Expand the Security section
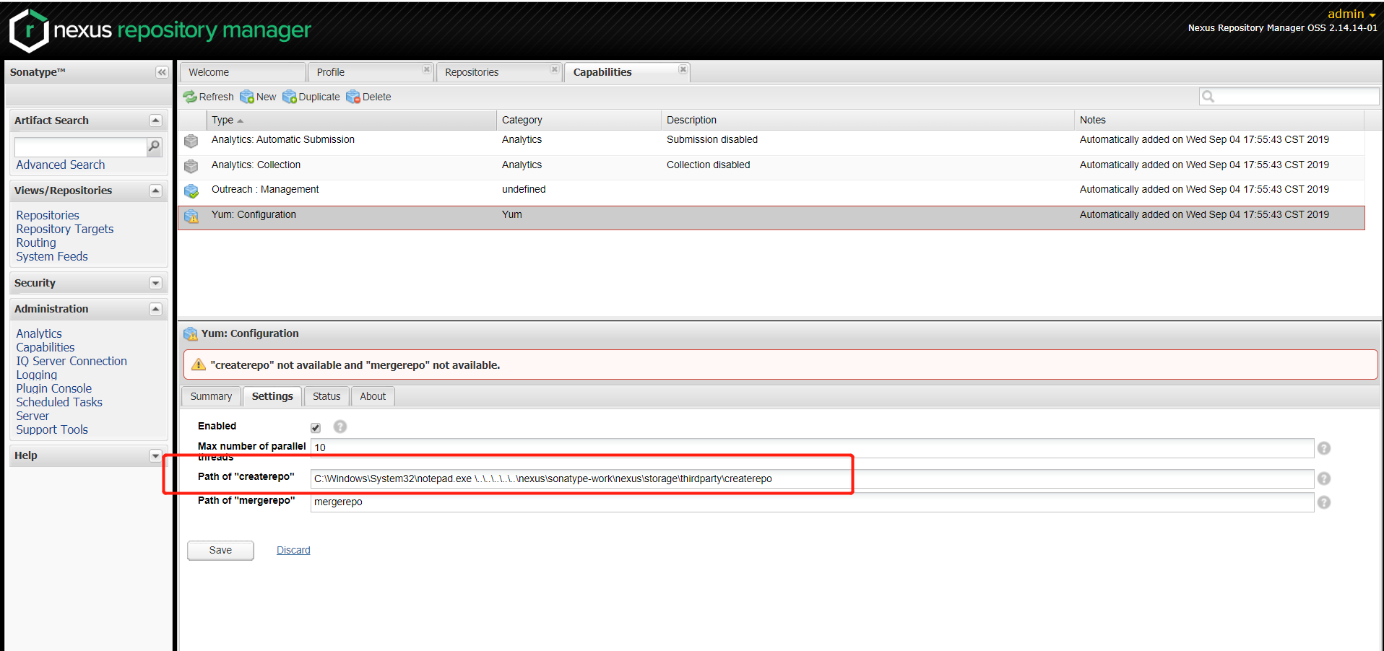1384x651 pixels. [155, 283]
